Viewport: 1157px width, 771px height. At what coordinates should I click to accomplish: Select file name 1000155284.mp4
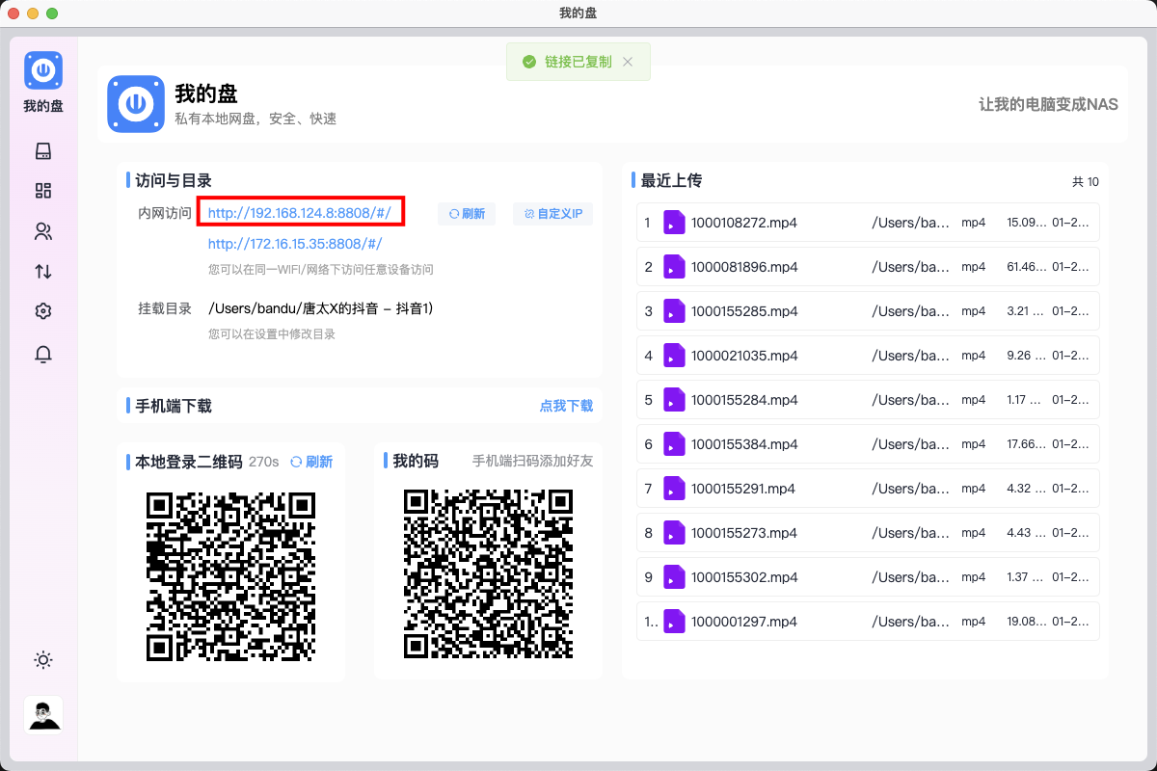tap(744, 400)
